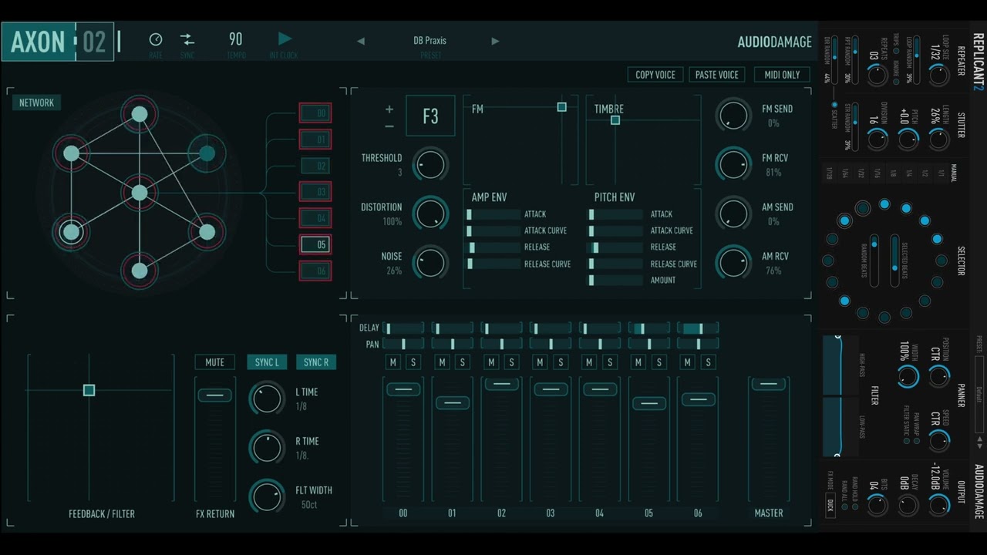Click the TIMBRE XY pad handle

click(x=615, y=119)
